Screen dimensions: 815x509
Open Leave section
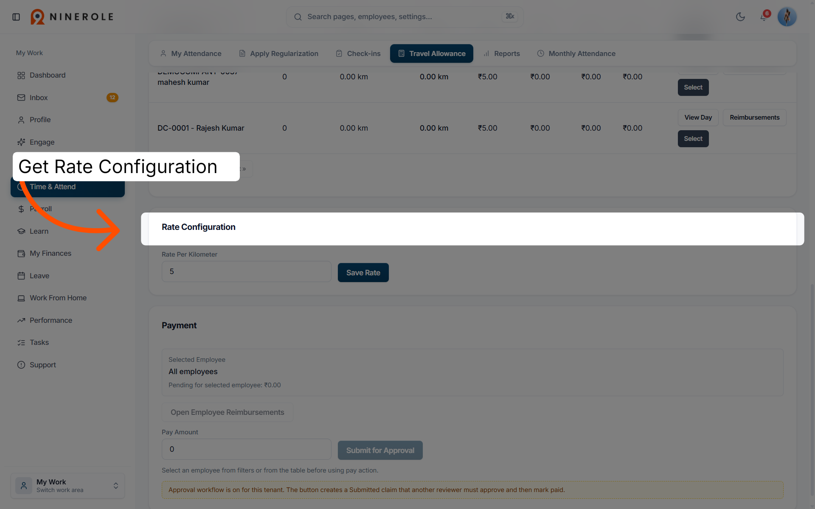pyautogui.click(x=68, y=276)
